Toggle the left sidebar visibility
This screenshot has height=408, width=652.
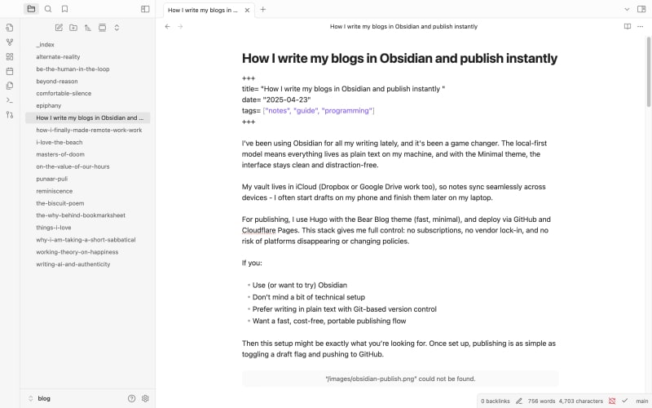tap(145, 9)
